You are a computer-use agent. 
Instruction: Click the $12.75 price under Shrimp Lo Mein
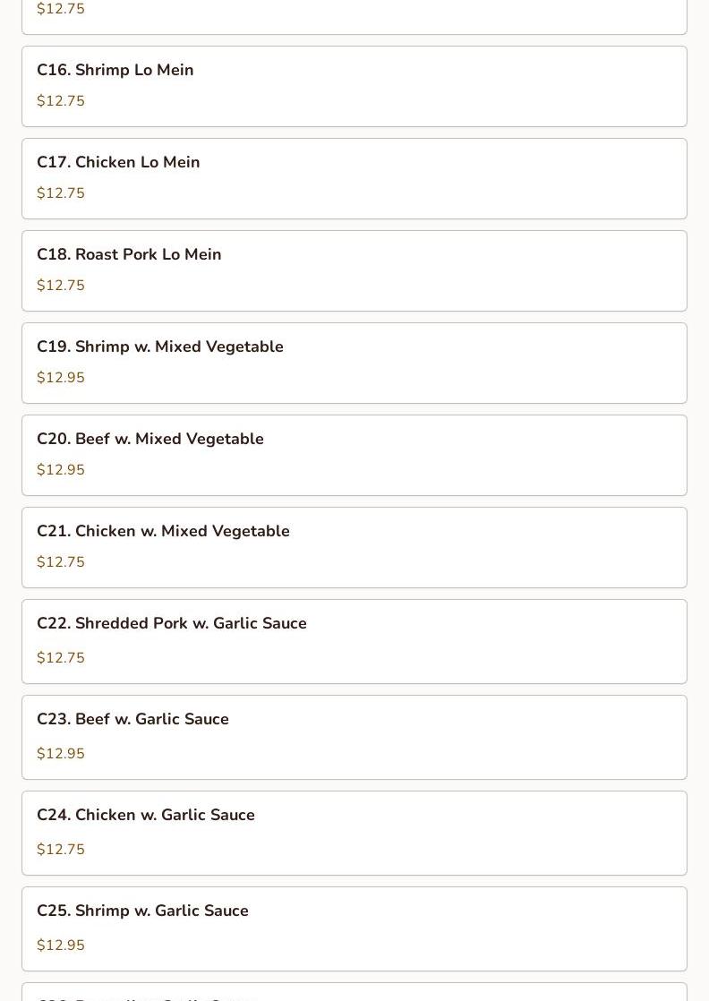click(61, 101)
